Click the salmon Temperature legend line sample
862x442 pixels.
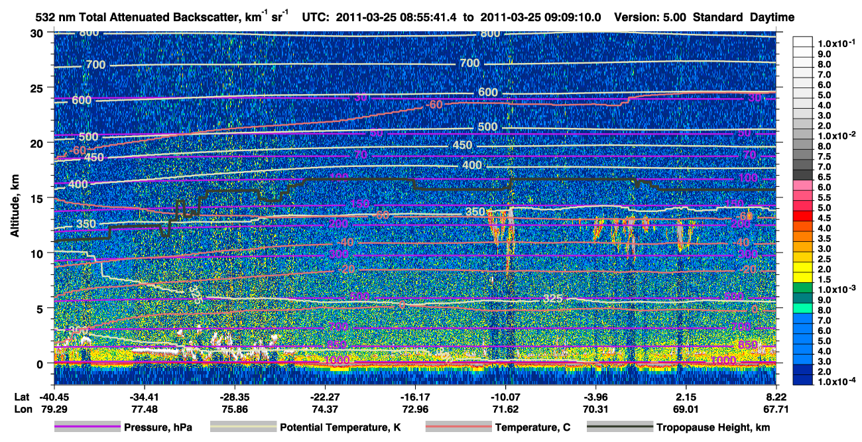tap(458, 427)
